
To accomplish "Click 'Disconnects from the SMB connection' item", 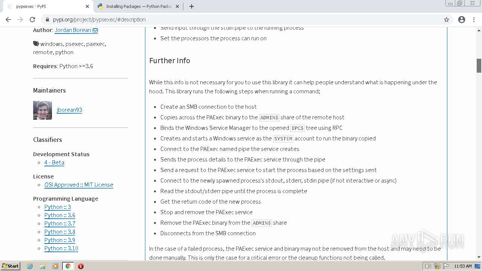I will click(x=208, y=233).
